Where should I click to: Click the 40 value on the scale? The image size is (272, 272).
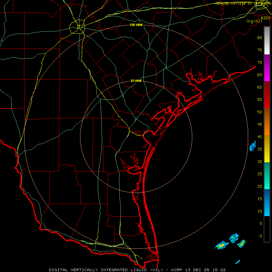tap(260, 137)
